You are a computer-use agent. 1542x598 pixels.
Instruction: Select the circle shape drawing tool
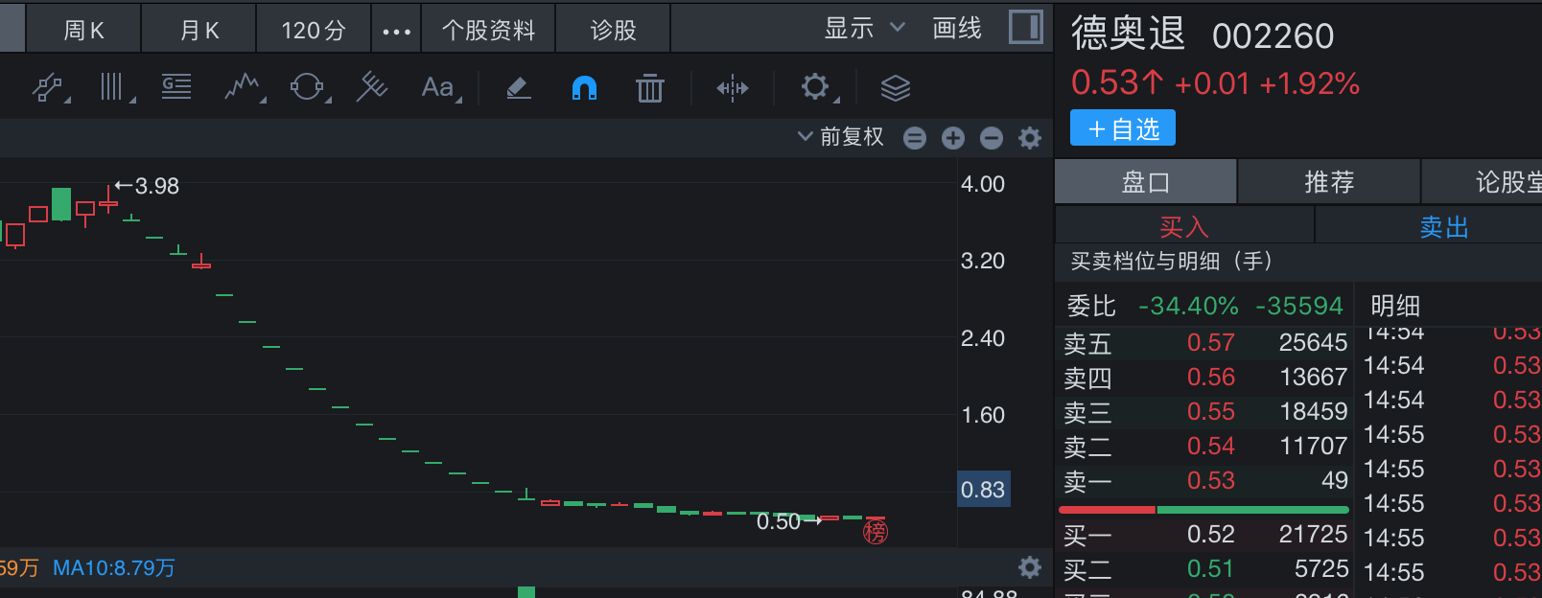point(307,88)
